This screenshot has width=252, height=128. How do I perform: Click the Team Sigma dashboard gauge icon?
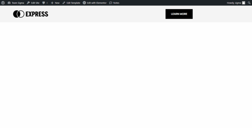coord(9,3)
